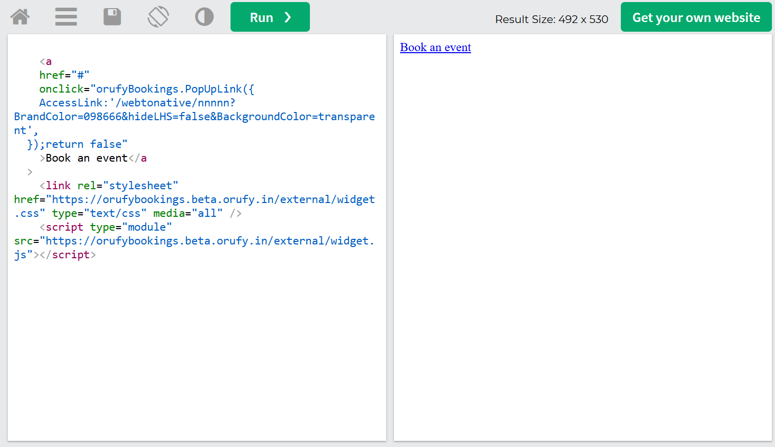Click the widget.css href URL in the code
775x447 pixels.
click(x=213, y=199)
